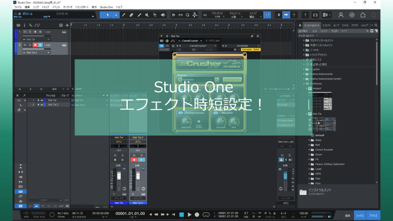Select the Paint tool
The image size is (393, 221).
(139, 15)
